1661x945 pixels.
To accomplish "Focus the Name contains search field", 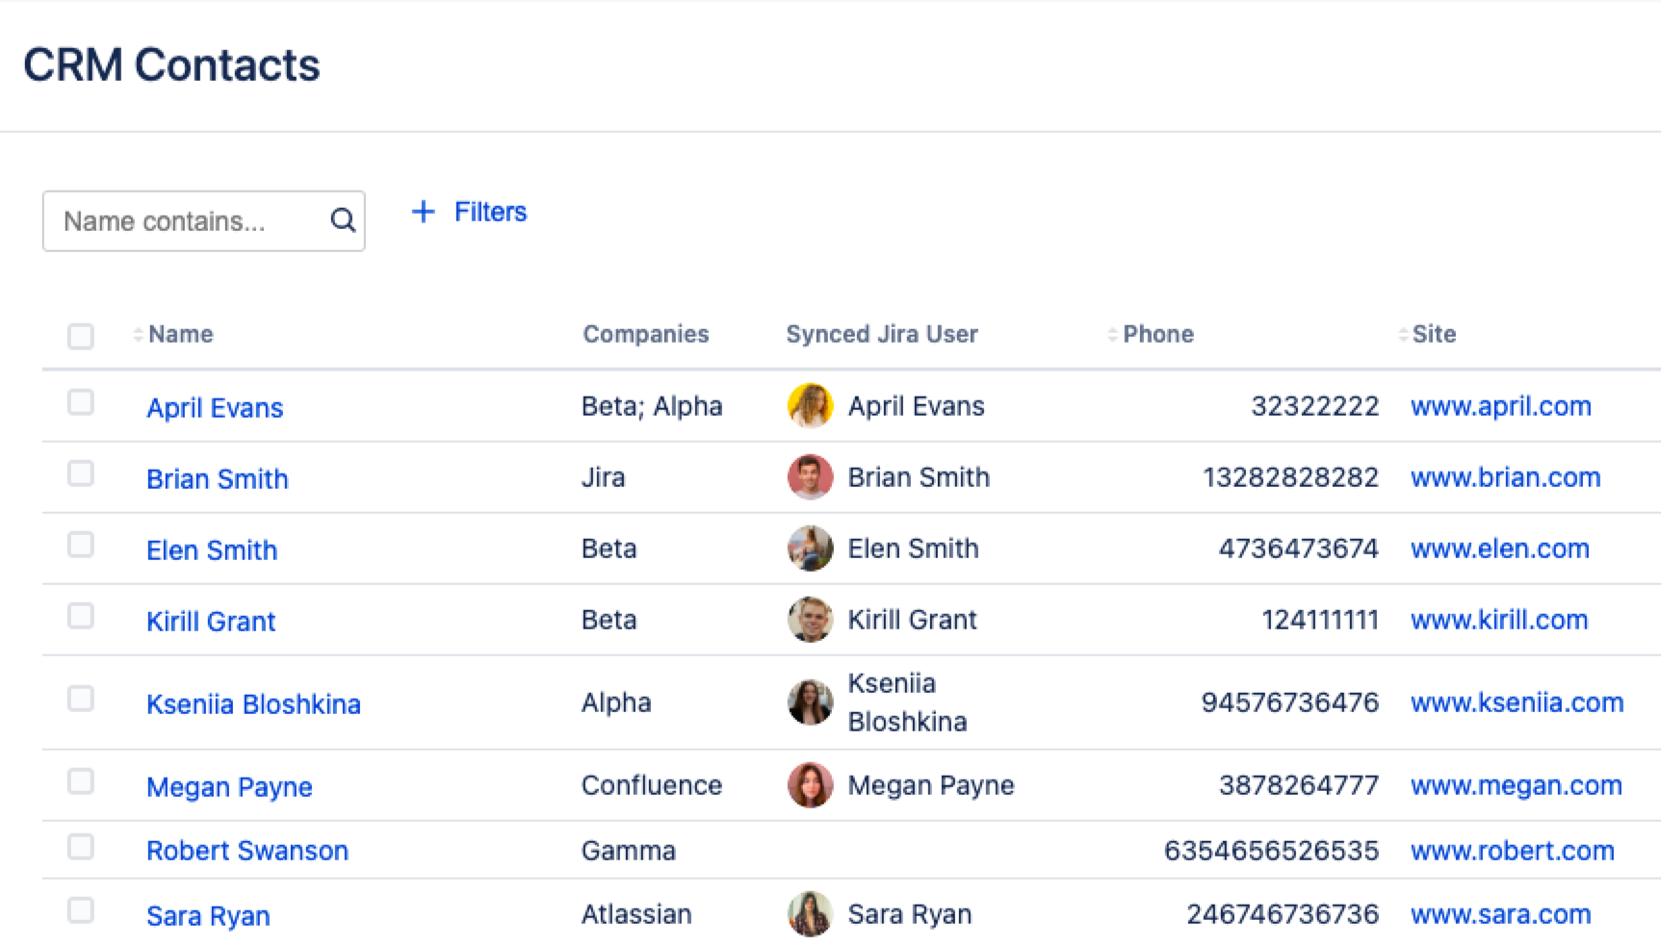I will click(188, 221).
